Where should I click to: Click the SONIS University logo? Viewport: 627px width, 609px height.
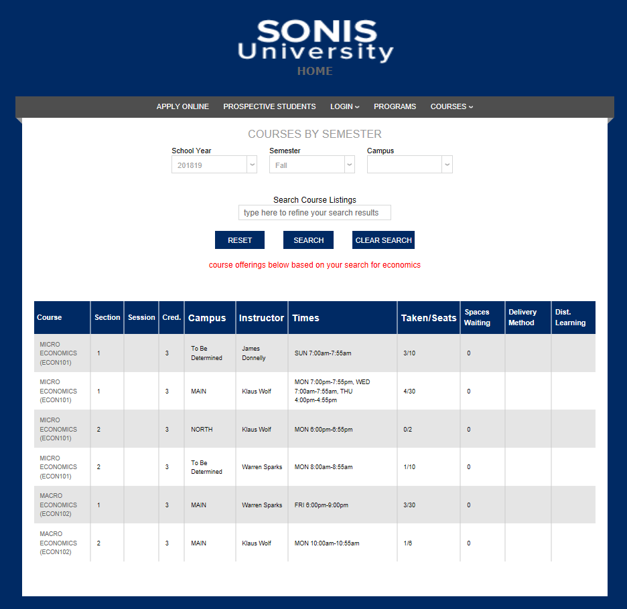(x=315, y=41)
